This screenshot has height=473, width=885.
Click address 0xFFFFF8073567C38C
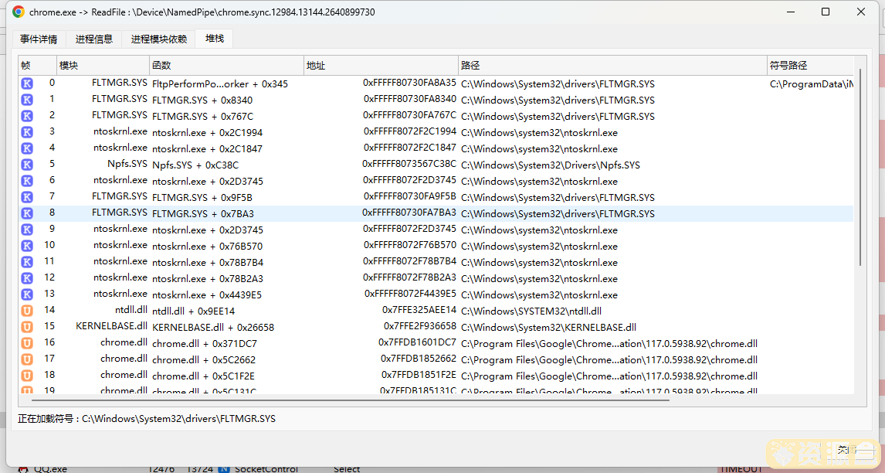click(409, 164)
